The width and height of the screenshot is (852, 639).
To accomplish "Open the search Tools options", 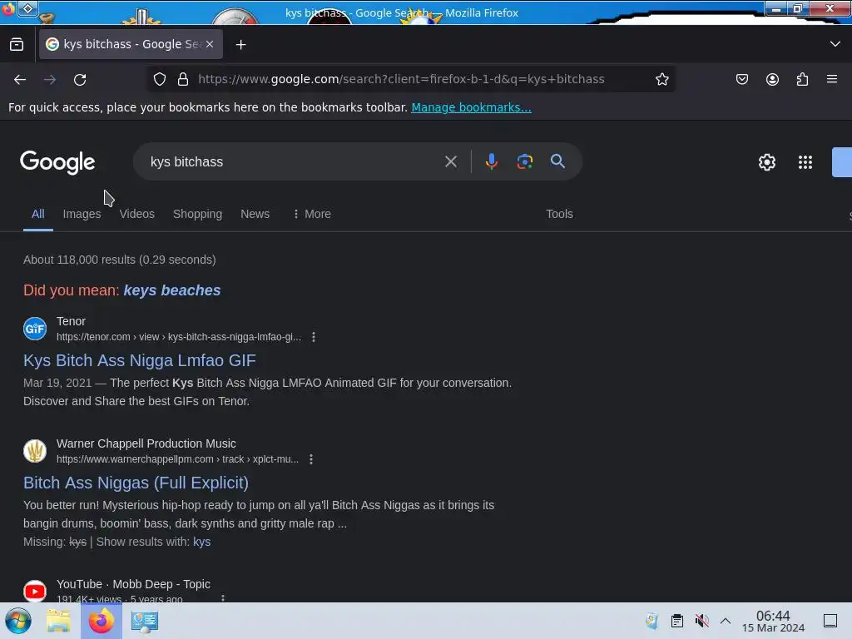I will [x=560, y=214].
